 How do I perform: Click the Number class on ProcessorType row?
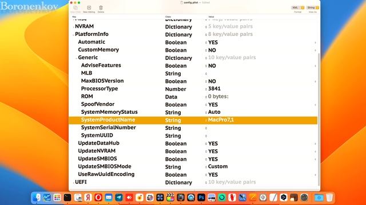pos(176,89)
